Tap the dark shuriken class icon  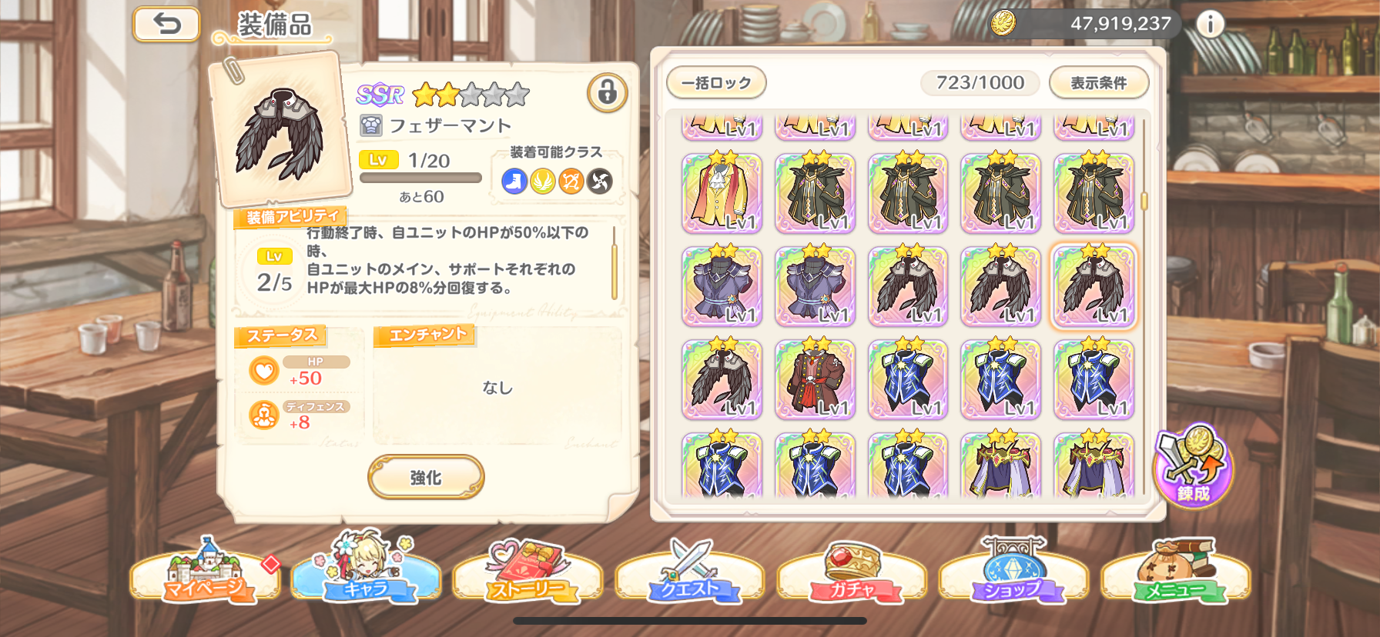[599, 182]
